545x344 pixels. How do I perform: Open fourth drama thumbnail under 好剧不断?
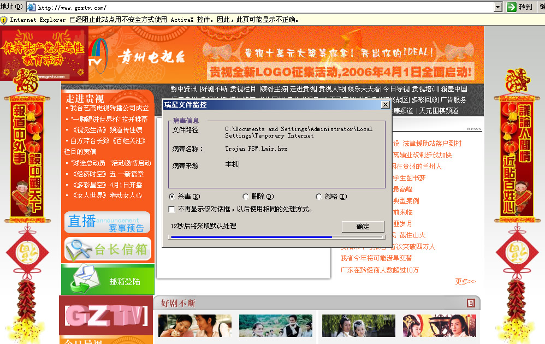pos(440,325)
